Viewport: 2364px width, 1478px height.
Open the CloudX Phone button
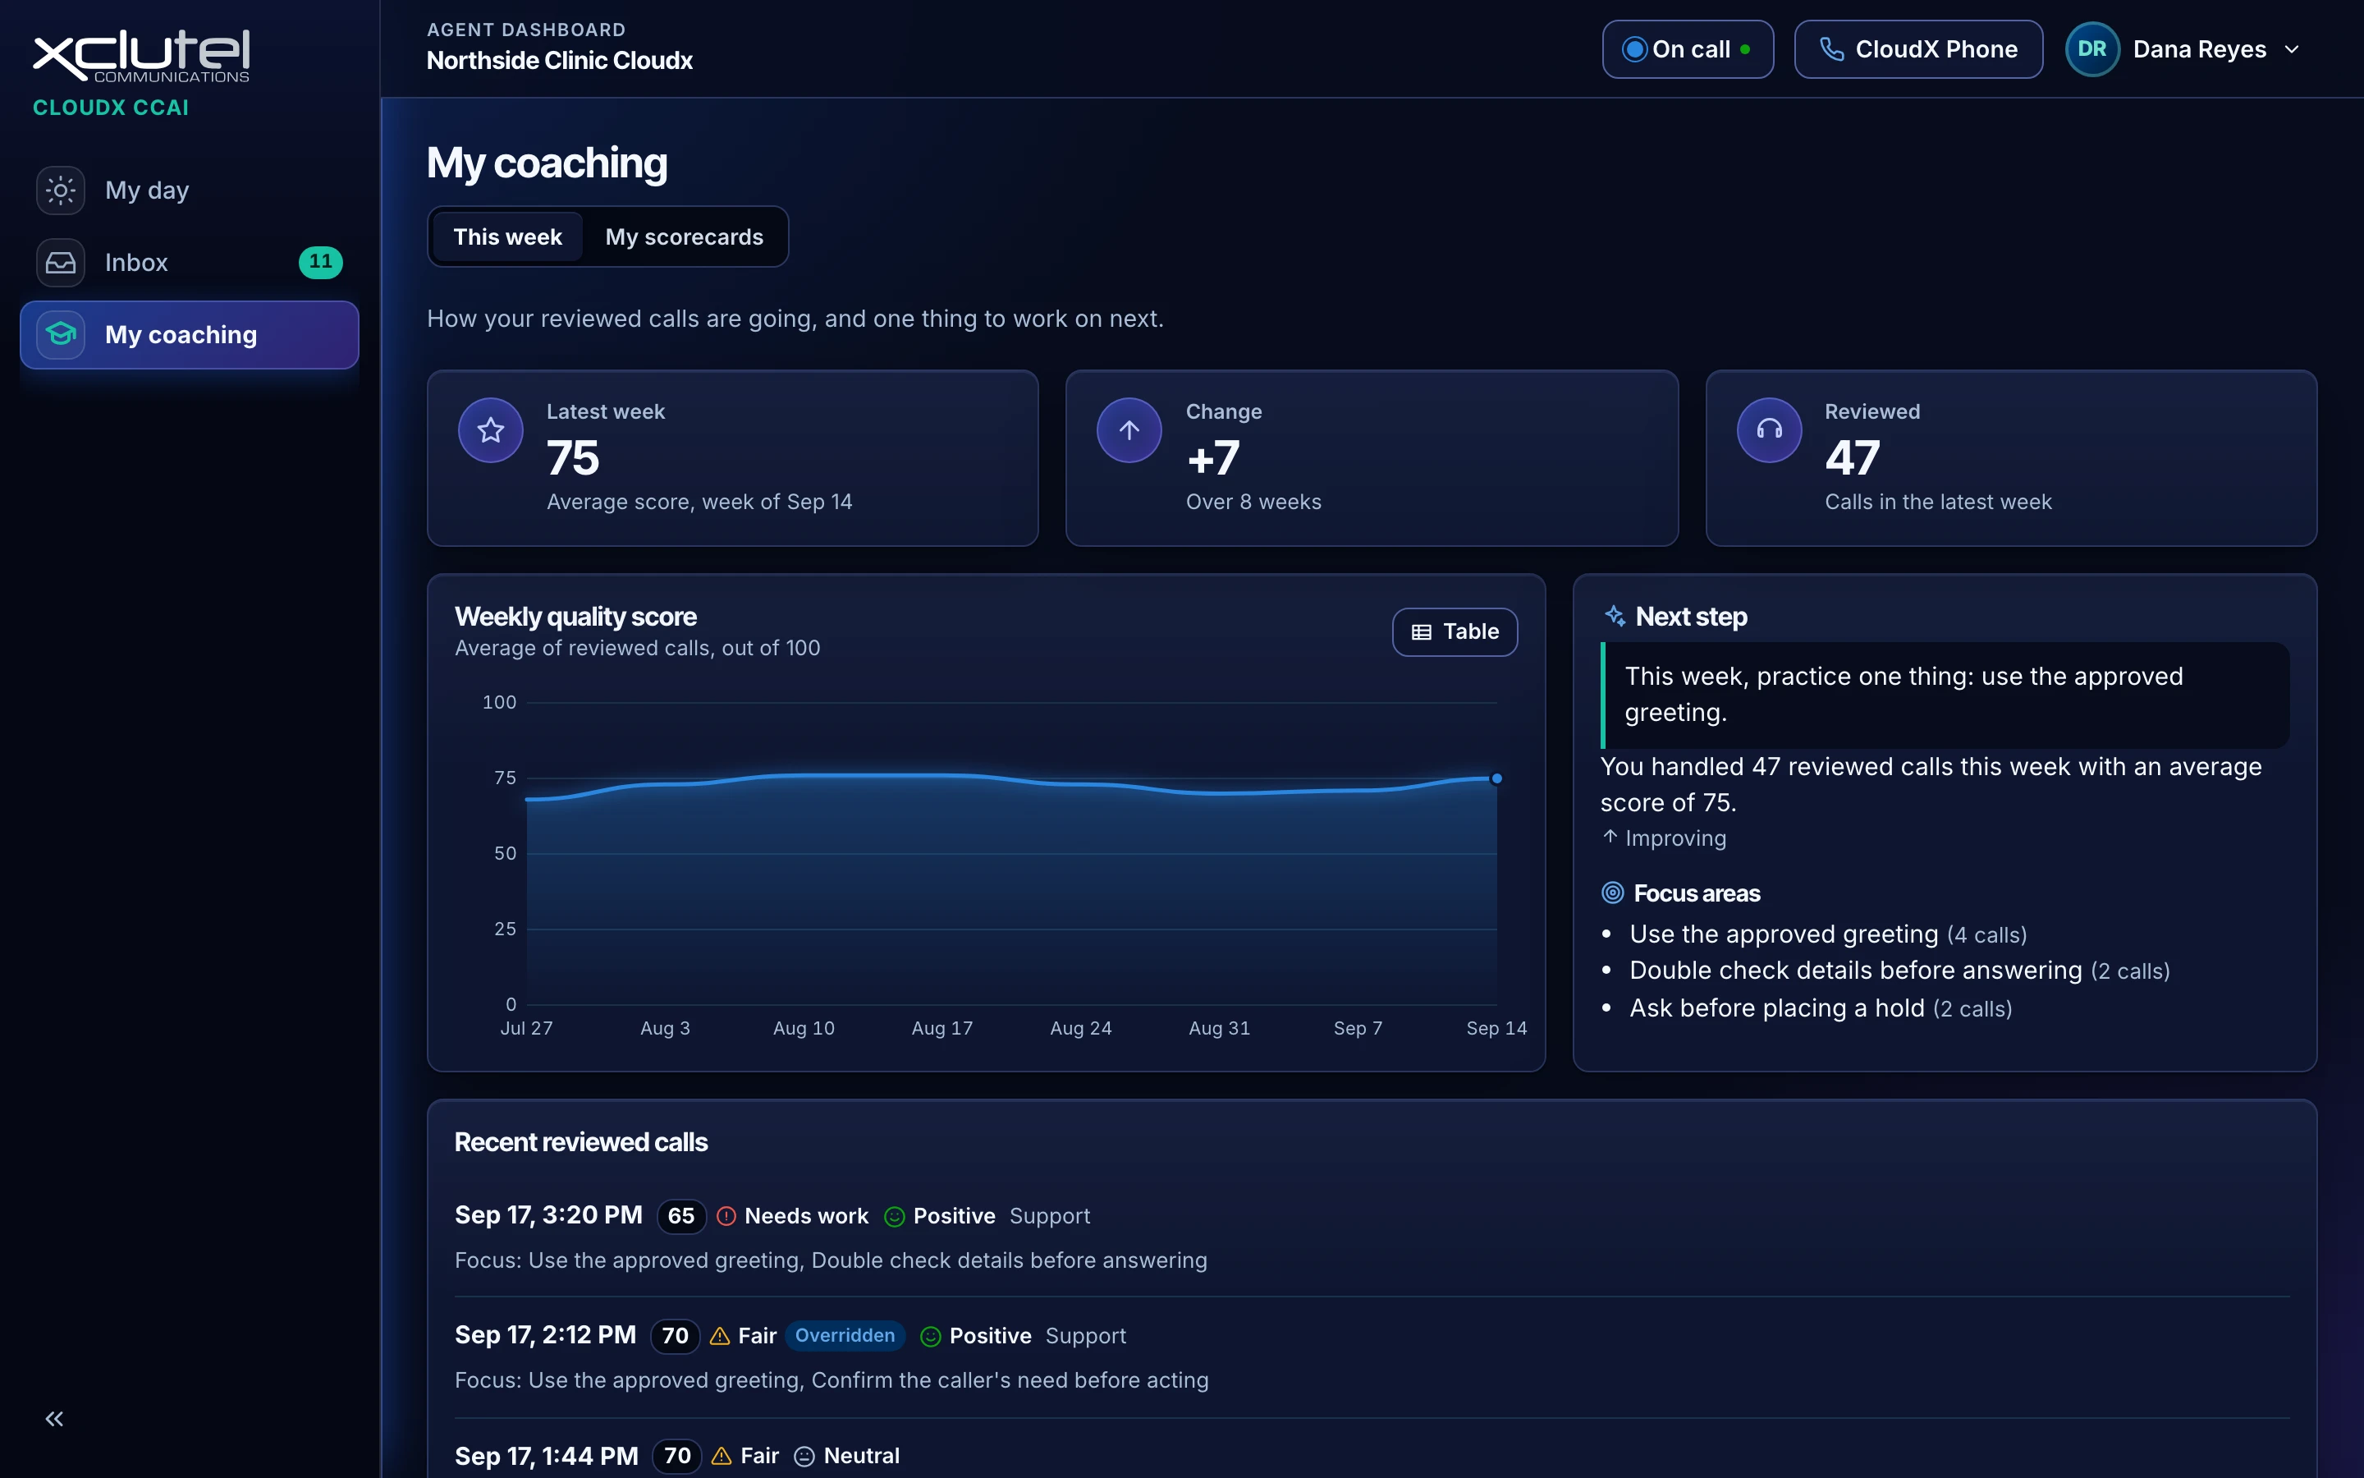(x=1917, y=49)
